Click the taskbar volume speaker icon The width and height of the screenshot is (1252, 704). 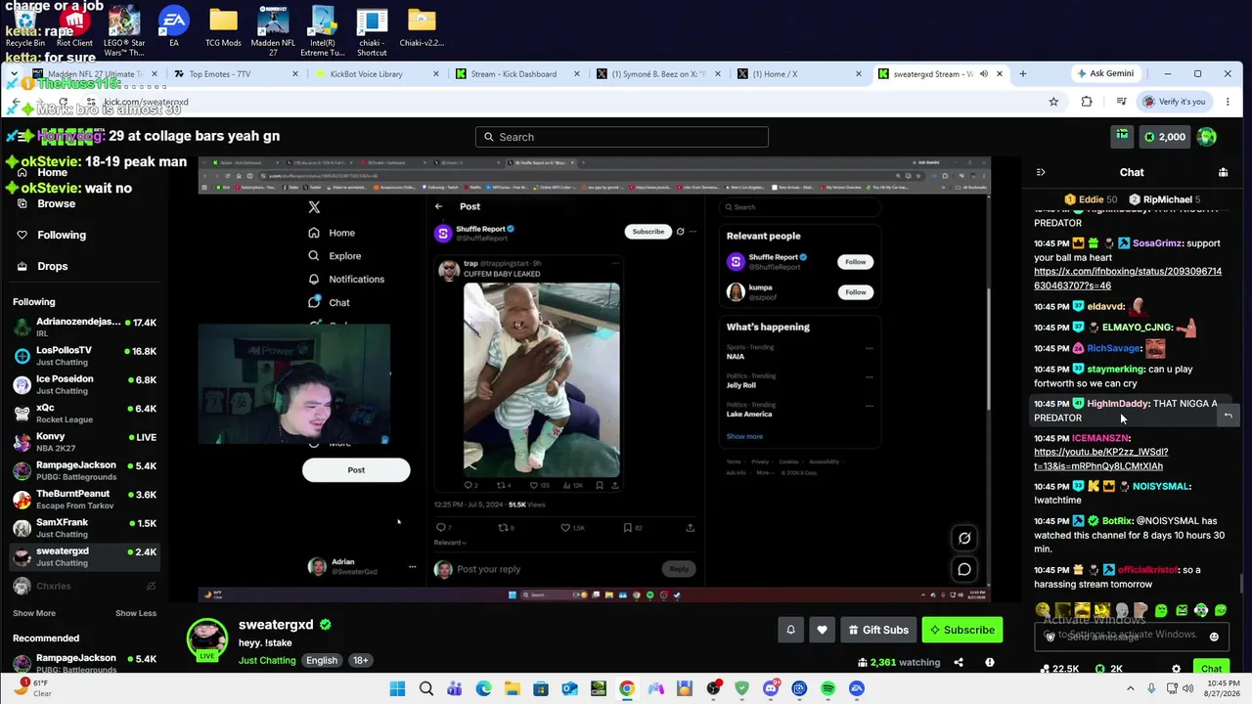pyautogui.click(x=1187, y=688)
